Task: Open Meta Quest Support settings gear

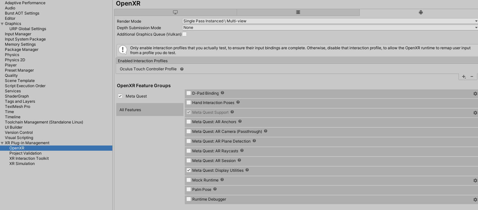Action: pyautogui.click(x=475, y=112)
